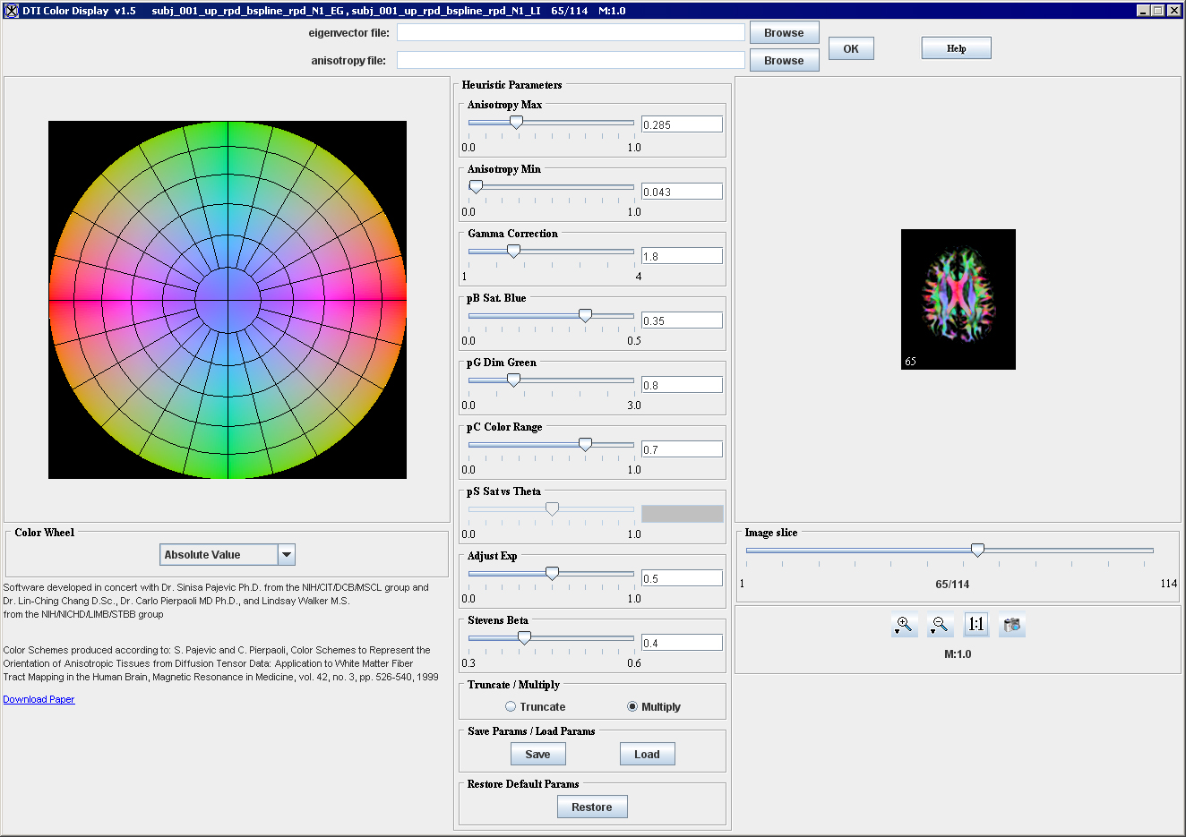Capture image with the camera icon
Viewport: 1186px width, 837px height.
pos(1012,625)
